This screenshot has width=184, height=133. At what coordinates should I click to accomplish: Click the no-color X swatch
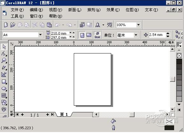pos(179,56)
